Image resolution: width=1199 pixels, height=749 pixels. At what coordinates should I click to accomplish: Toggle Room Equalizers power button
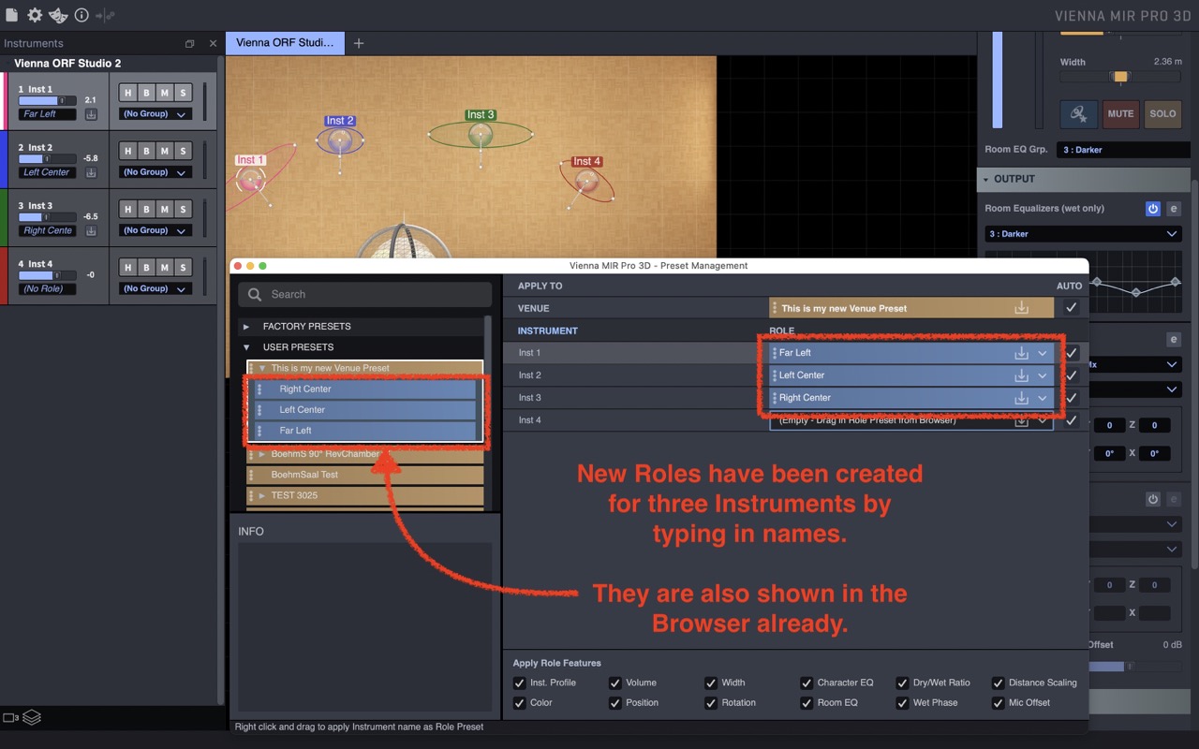[1153, 209]
